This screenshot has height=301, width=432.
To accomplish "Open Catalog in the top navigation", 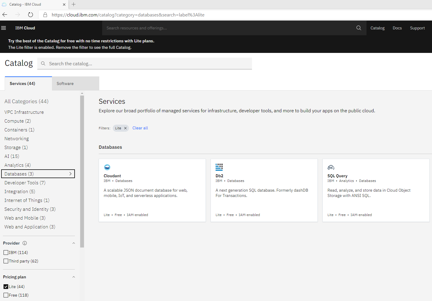I will (x=377, y=28).
